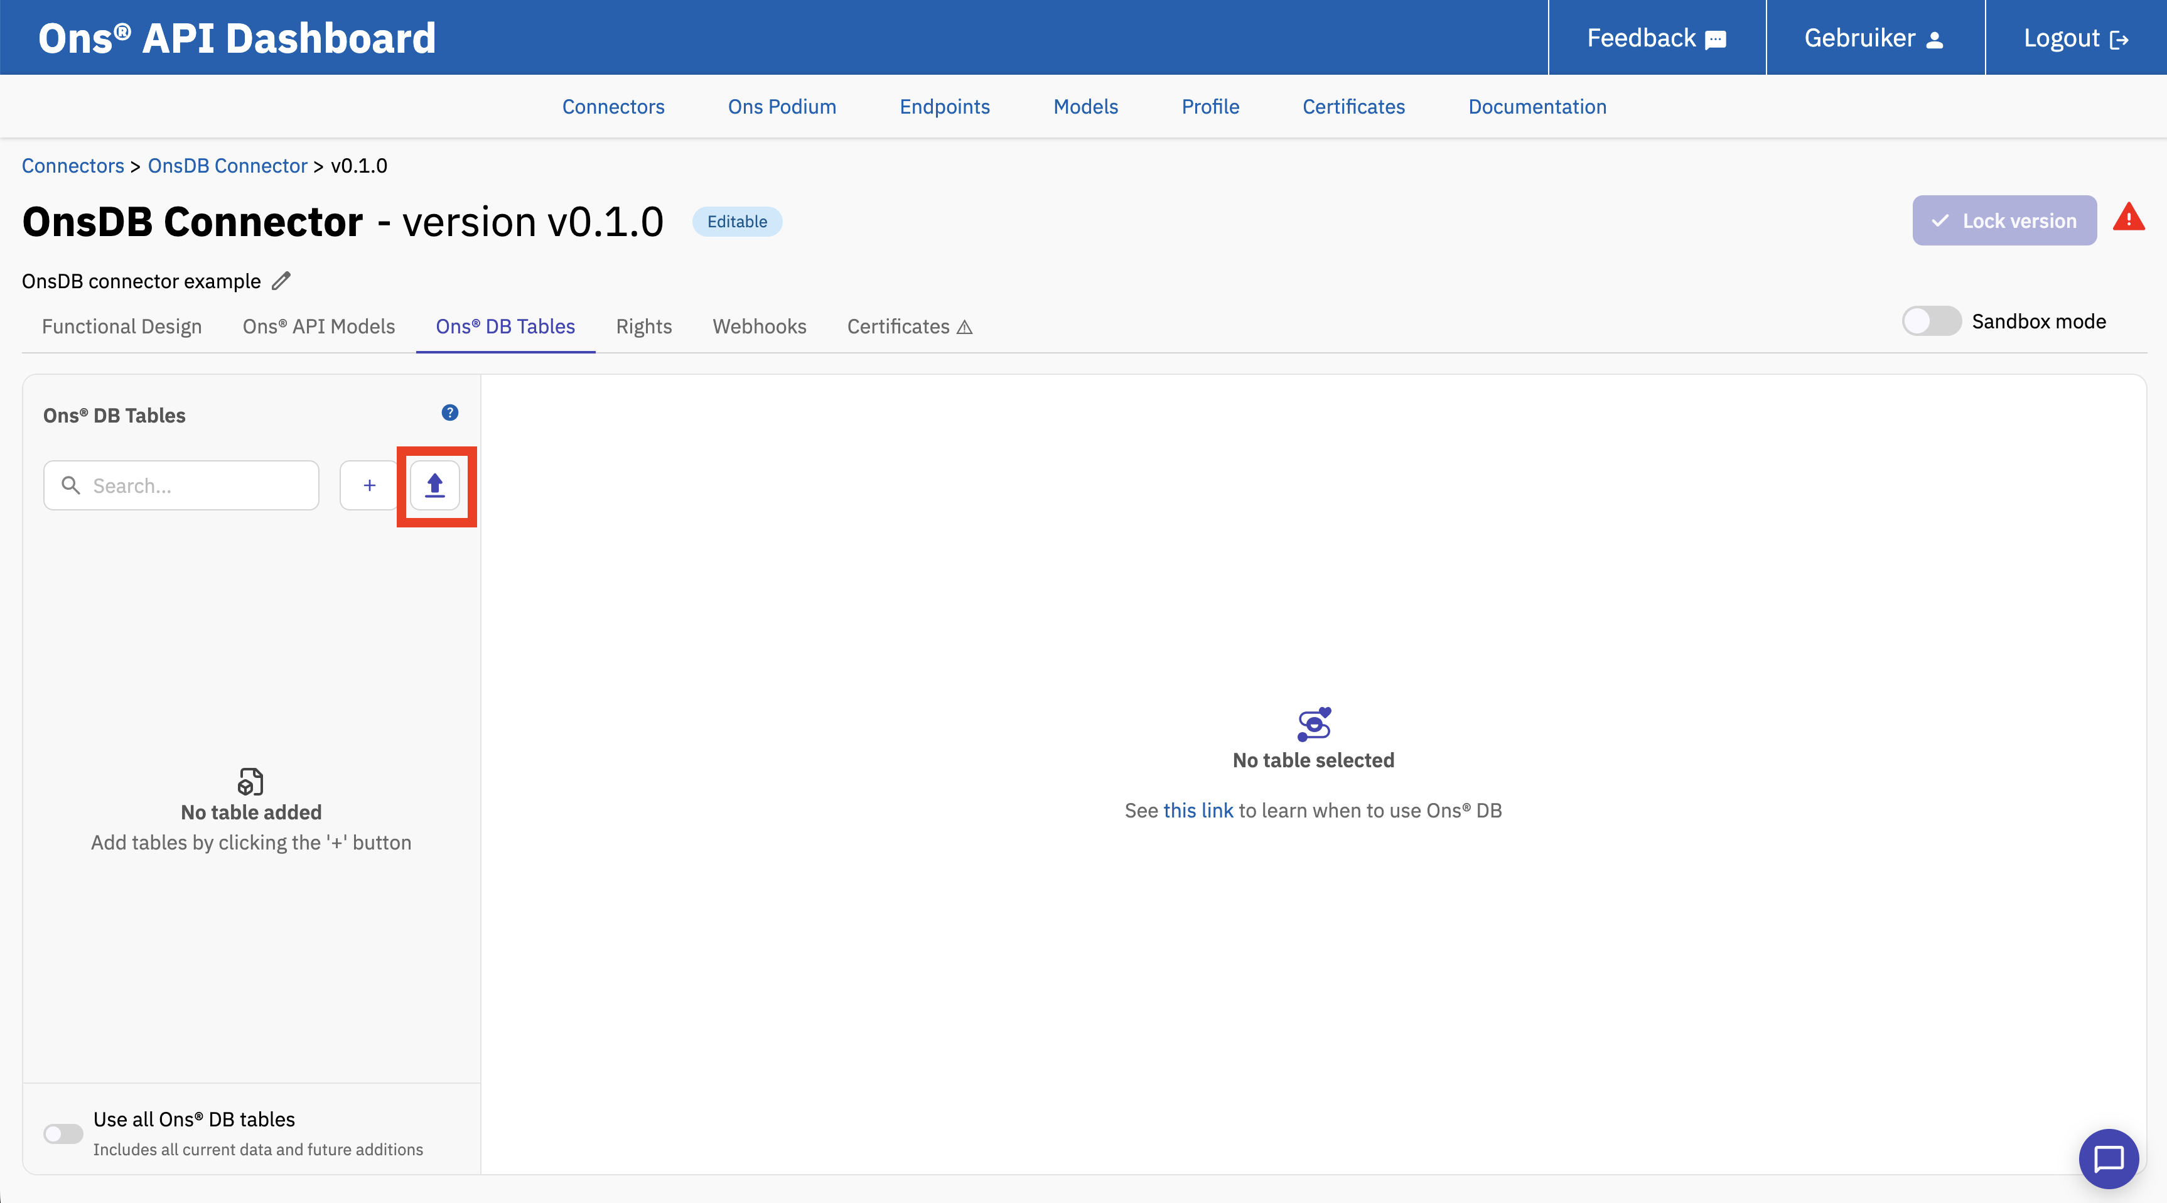2167x1203 pixels.
Task: Add a new table with plus button
Action: pos(369,485)
